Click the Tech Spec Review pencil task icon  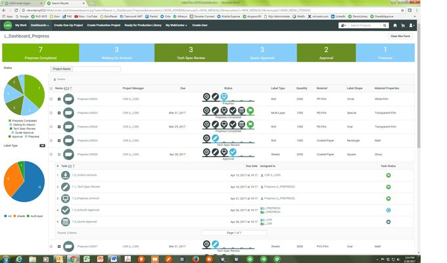[x=65, y=187]
